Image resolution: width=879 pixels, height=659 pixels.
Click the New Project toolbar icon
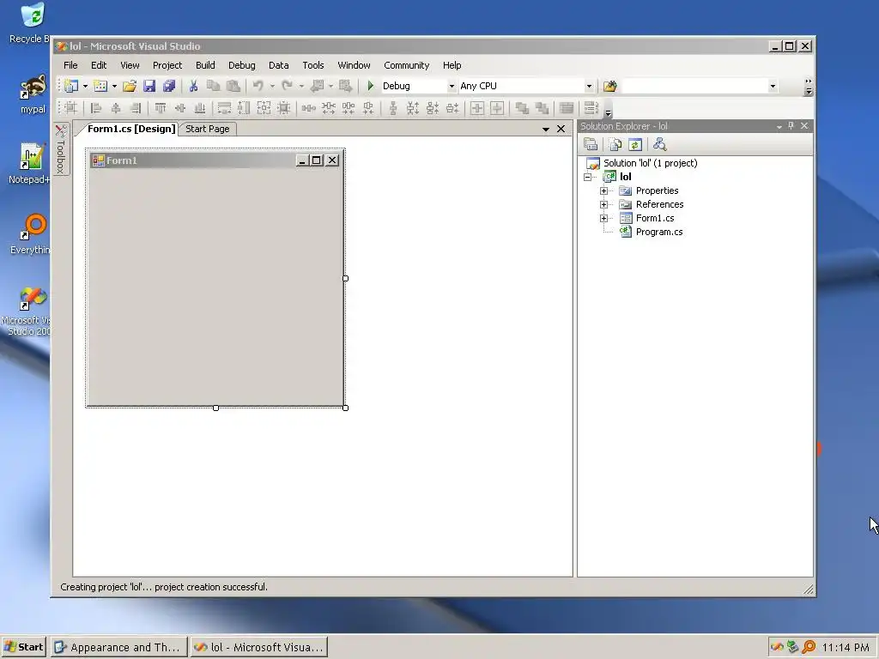point(71,86)
